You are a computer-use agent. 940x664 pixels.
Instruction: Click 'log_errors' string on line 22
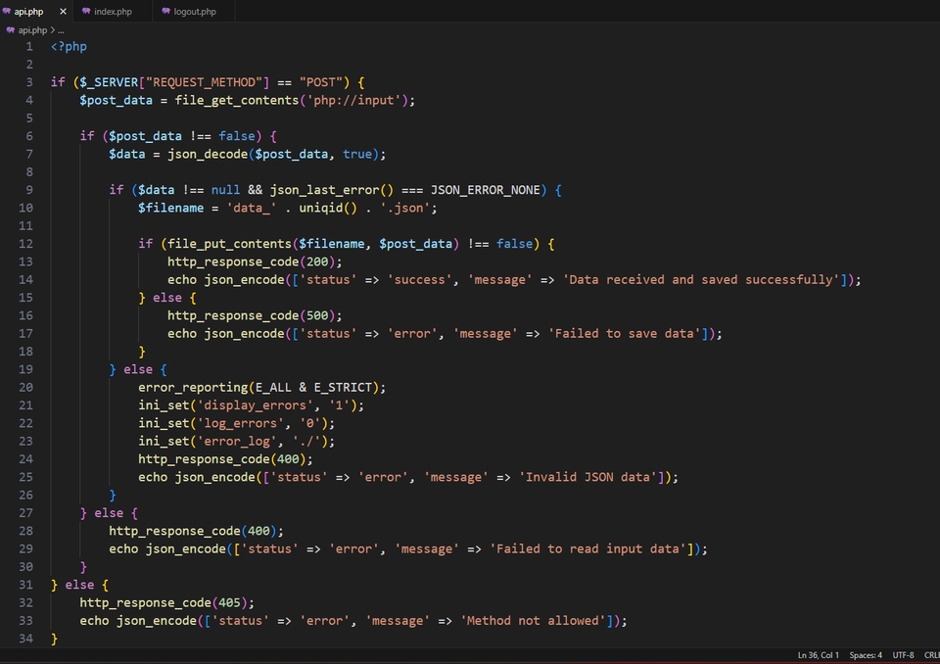click(241, 423)
